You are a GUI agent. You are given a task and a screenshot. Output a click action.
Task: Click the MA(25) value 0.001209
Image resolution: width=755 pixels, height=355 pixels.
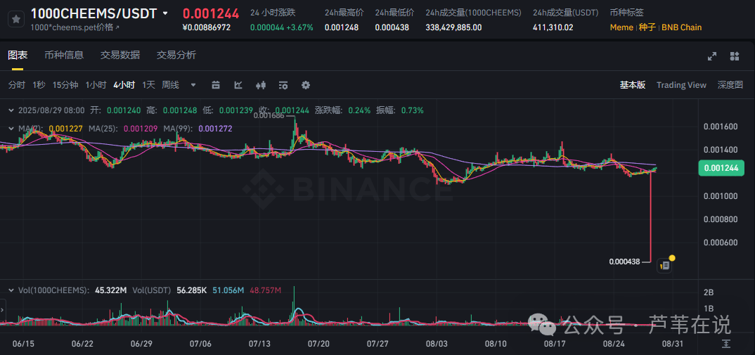(x=141, y=129)
